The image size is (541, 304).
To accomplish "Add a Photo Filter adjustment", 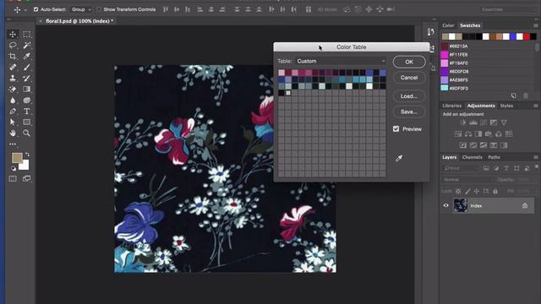I will point(489,133).
